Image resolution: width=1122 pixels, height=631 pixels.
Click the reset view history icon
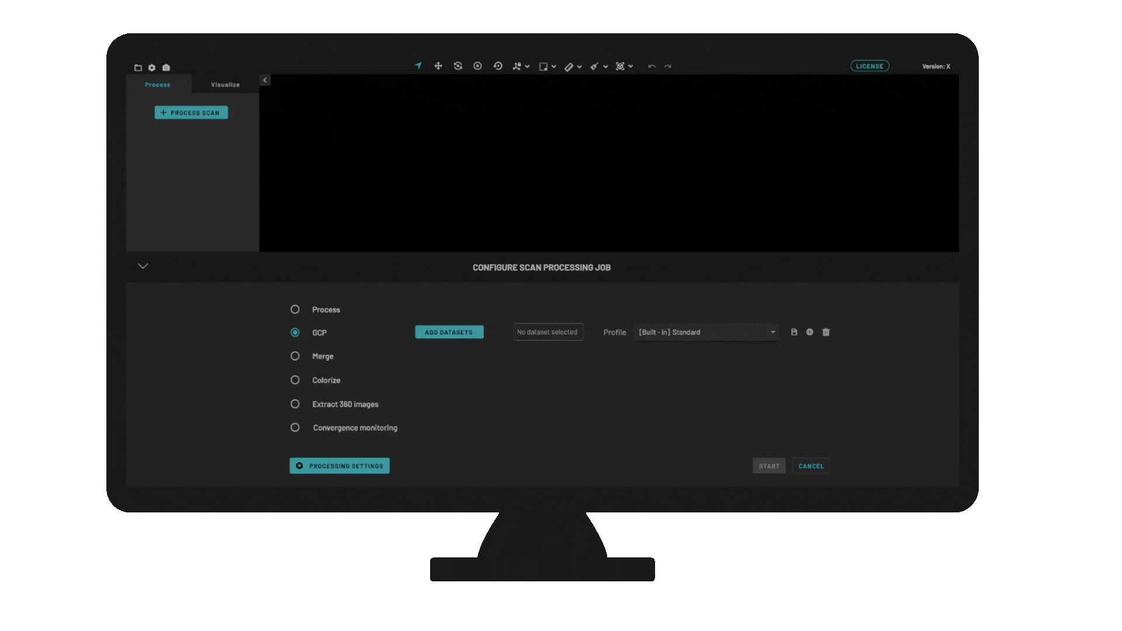tap(498, 66)
